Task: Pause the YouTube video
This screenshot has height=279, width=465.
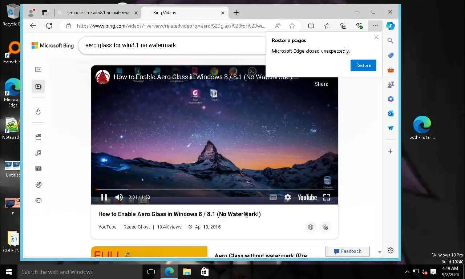Action: point(104,197)
